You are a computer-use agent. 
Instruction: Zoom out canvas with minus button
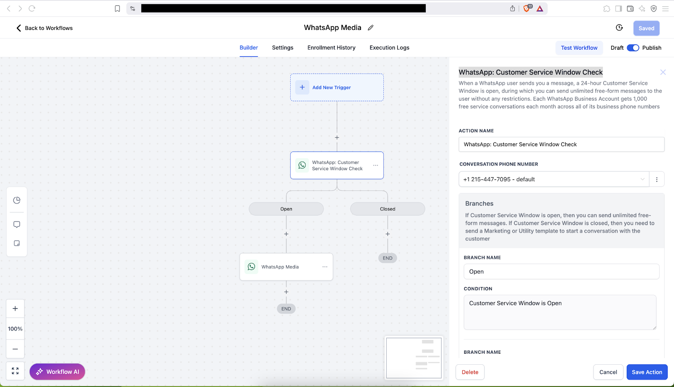pos(15,349)
